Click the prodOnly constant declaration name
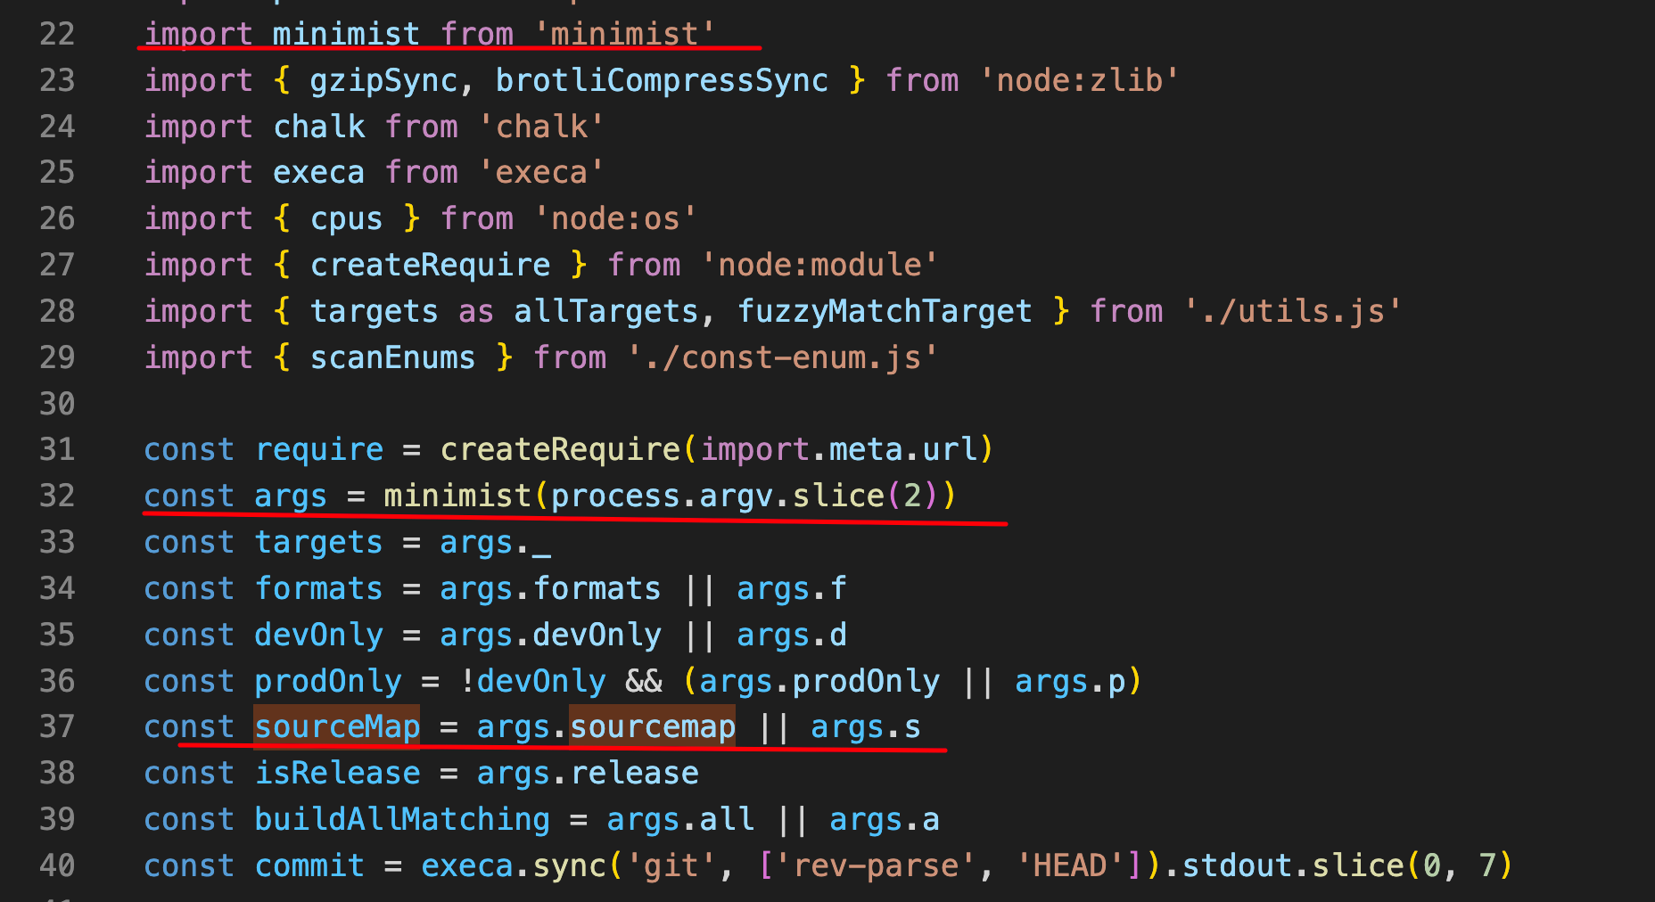Viewport: 1655px width, 902px height. [x=328, y=681]
